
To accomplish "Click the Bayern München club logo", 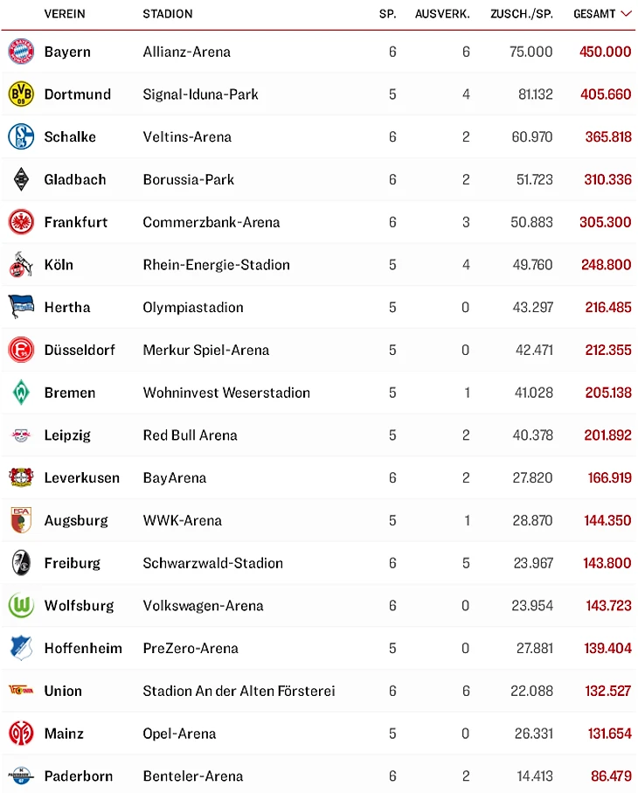I will point(21,52).
